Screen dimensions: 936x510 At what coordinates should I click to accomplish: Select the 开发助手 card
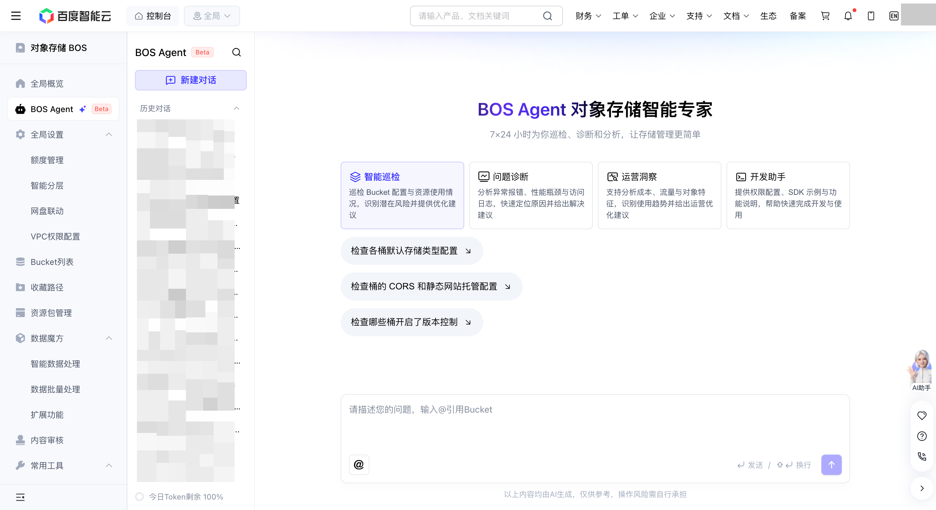[788, 195]
